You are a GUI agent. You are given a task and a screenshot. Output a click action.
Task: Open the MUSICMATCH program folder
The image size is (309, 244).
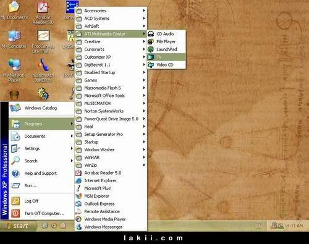click(111, 103)
